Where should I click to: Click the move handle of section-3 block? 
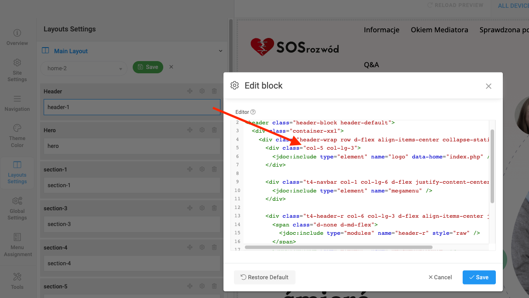(190, 208)
